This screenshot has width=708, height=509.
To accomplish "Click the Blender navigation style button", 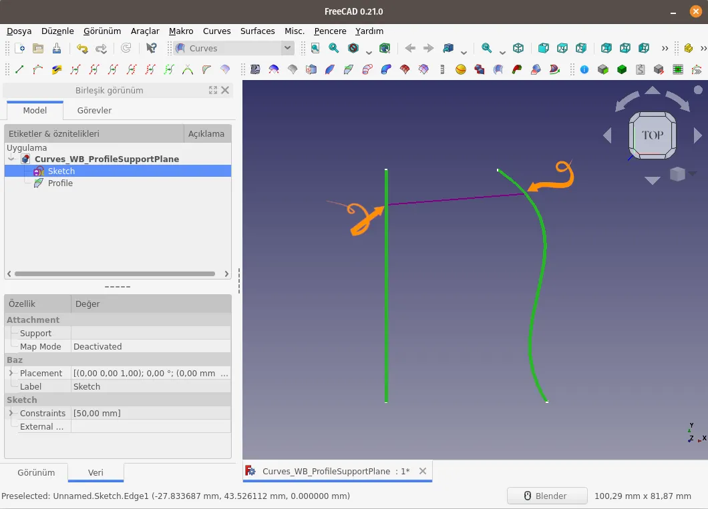I will 547,496.
